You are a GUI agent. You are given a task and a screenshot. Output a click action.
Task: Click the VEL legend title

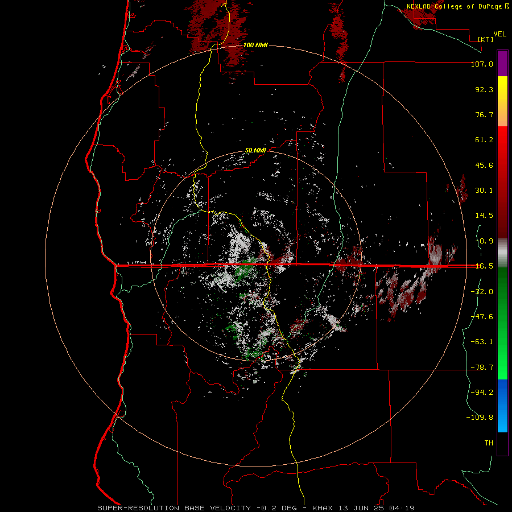tap(499, 34)
